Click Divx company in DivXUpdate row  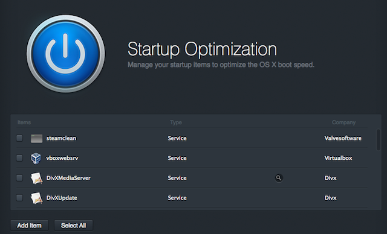(x=331, y=198)
